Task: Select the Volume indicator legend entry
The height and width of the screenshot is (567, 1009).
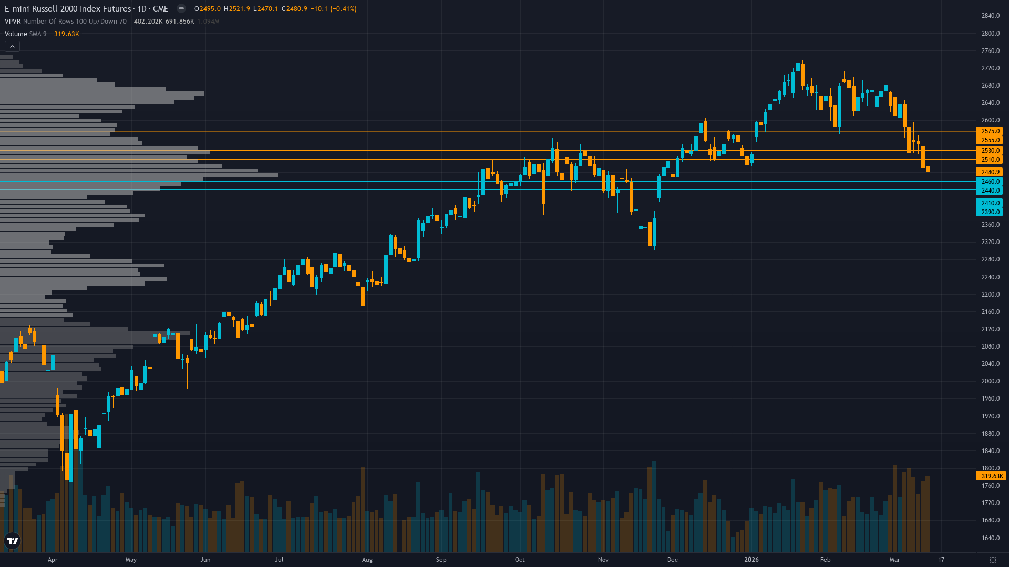Action: click(x=16, y=34)
